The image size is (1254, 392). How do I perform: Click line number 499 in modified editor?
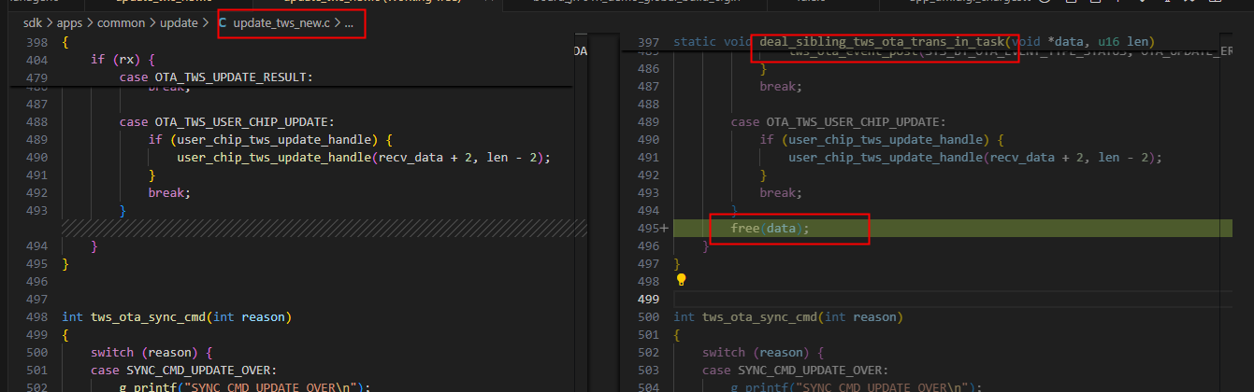tap(649, 299)
